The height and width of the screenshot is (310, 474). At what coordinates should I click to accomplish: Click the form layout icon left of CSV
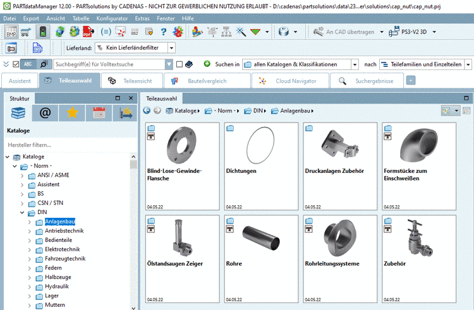coord(11,48)
